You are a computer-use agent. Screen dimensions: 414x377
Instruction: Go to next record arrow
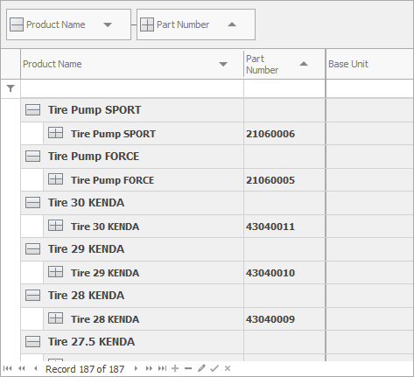(136, 368)
